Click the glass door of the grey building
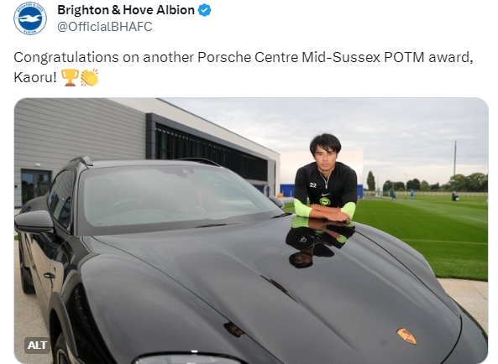This screenshot has width=498, height=364. [x=36, y=187]
